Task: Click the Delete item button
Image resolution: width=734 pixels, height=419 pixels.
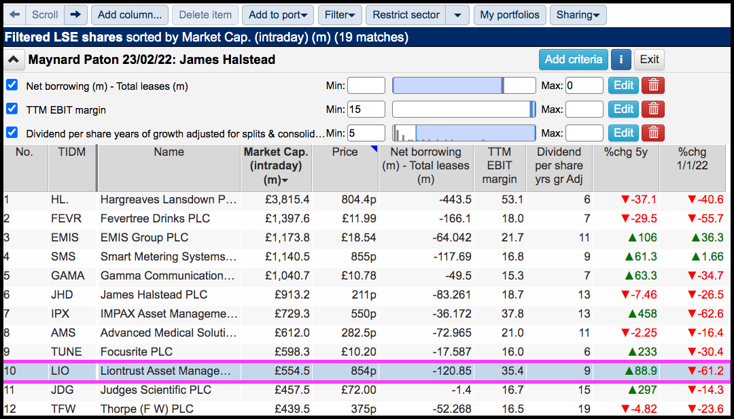Action: click(205, 15)
